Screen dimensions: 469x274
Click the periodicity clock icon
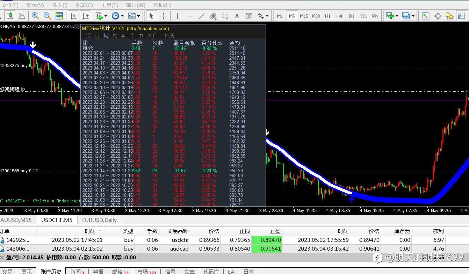click(x=115, y=16)
